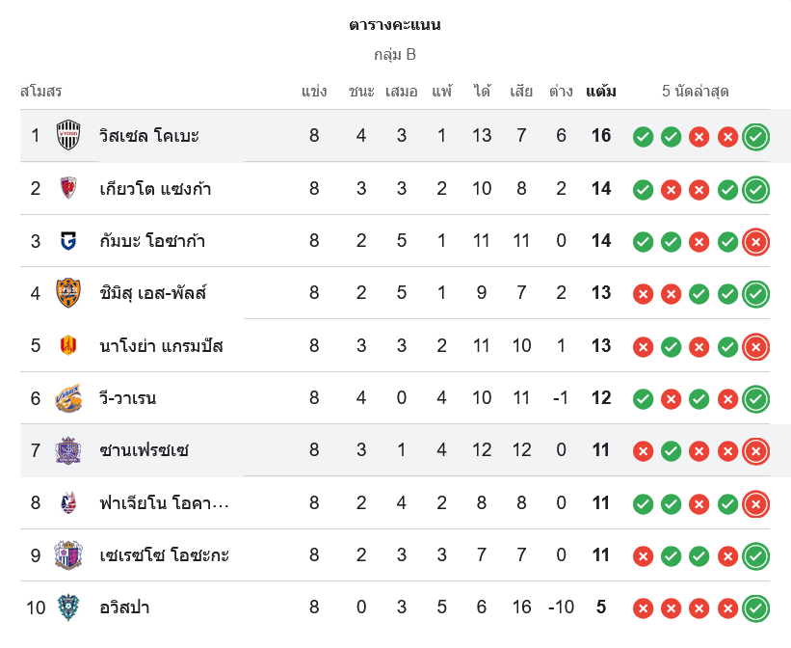Click the 5 นัดล่าสุด column header
Screen dimensions: 791x648
point(695,92)
